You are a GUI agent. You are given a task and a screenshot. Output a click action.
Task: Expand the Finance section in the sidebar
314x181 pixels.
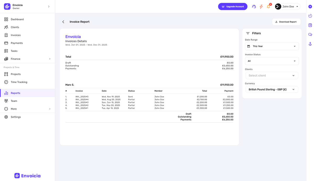27,59
